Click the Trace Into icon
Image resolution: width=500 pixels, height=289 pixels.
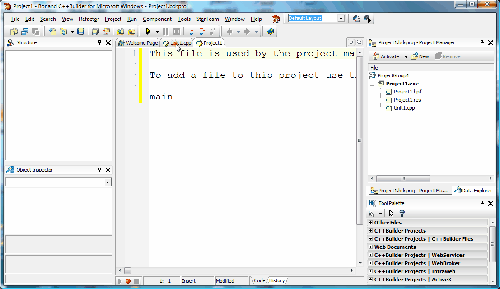192,32
